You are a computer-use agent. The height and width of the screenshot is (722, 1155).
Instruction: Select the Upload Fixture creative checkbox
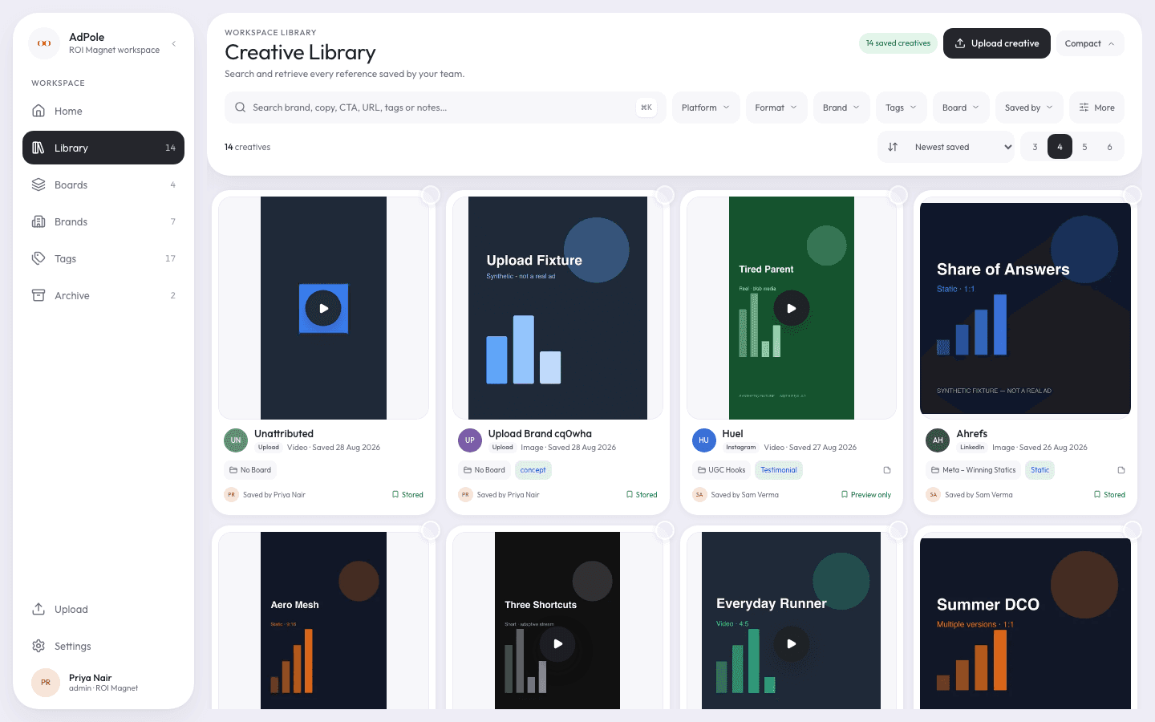(x=665, y=194)
